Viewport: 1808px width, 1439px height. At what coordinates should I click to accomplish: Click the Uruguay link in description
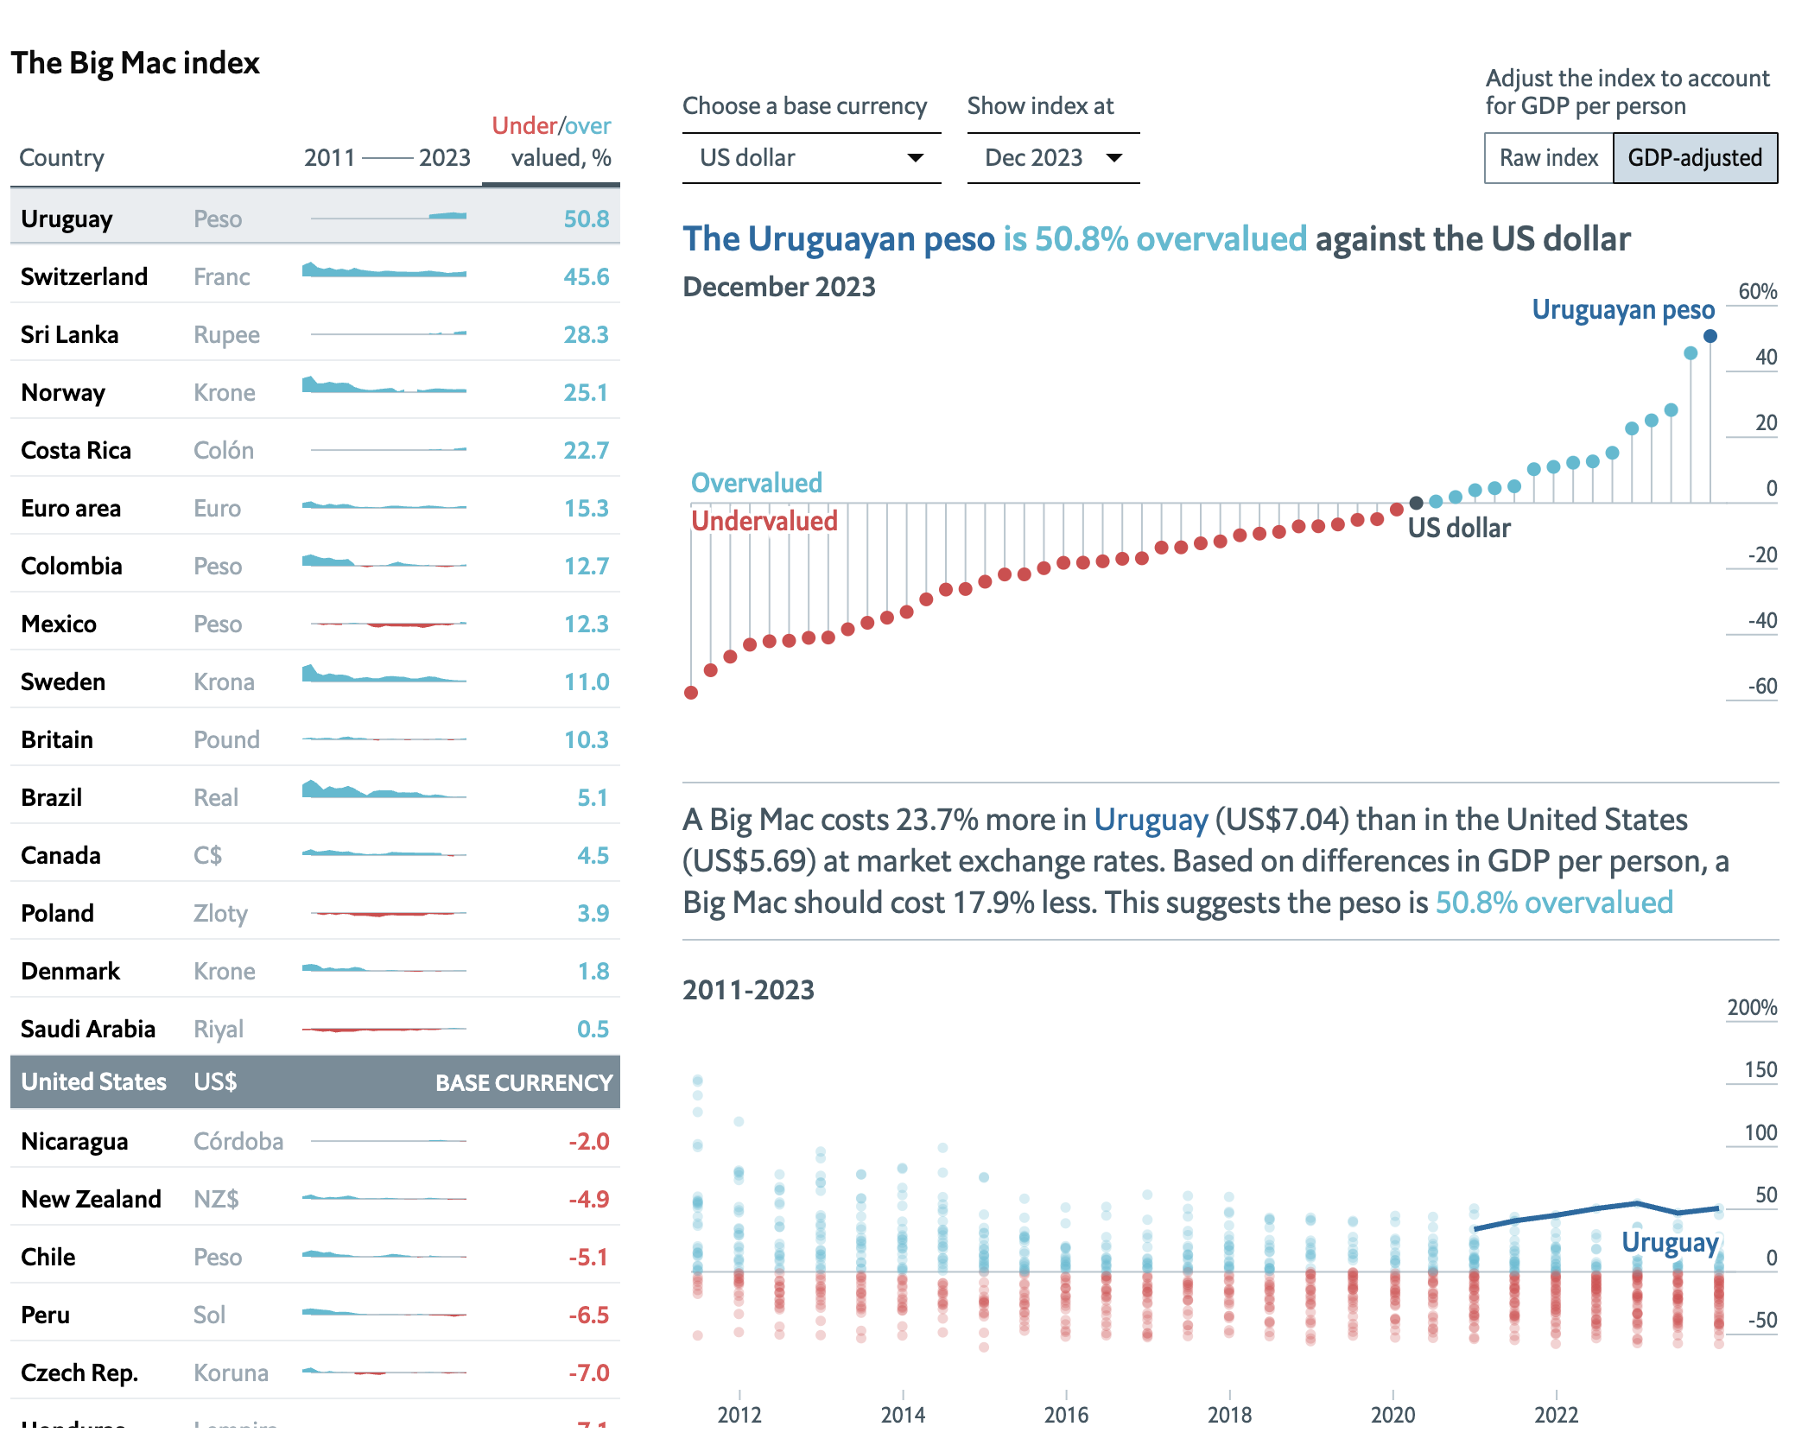tap(1150, 820)
